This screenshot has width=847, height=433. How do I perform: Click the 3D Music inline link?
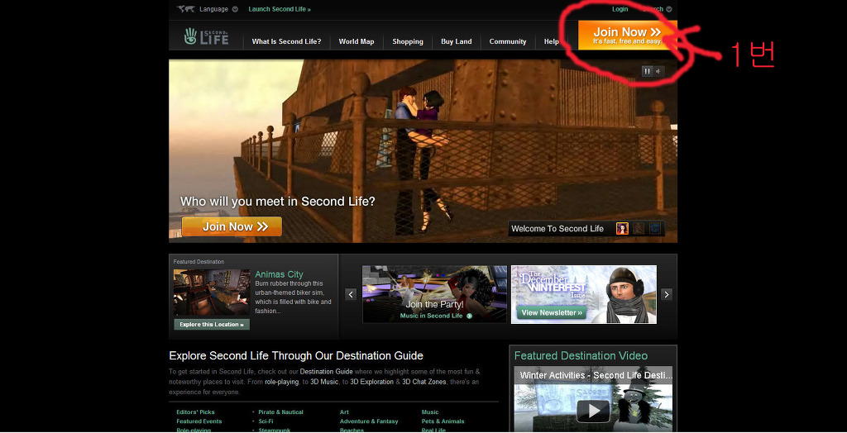click(x=323, y=382)
